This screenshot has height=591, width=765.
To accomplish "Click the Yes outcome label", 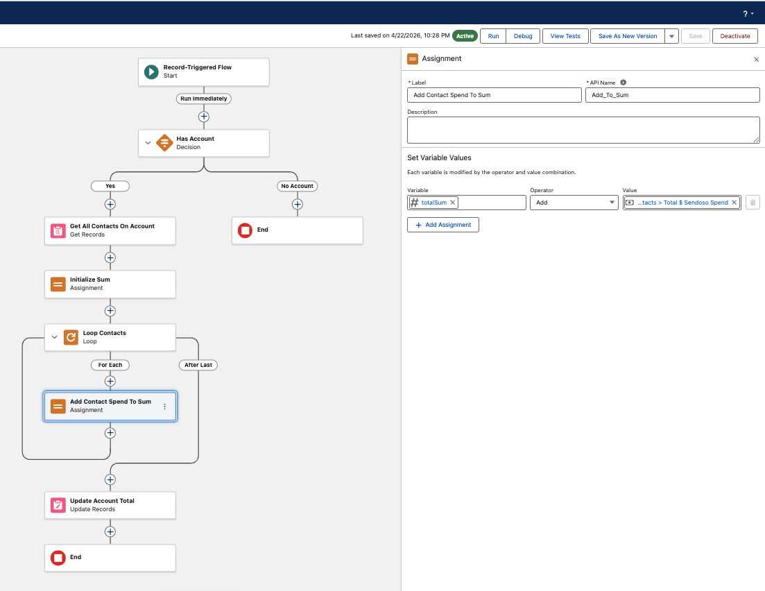I will tap(110, 186).
